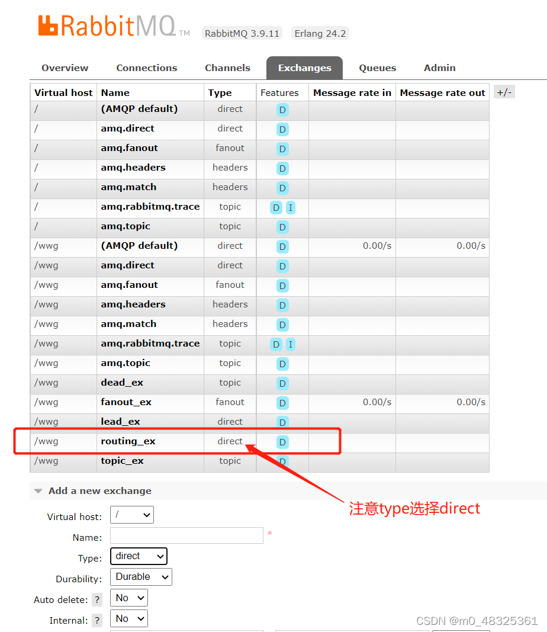Switch to the Connections tab
Image resolution: width=547 pixels, height=632 pixels.
point(147,68)
